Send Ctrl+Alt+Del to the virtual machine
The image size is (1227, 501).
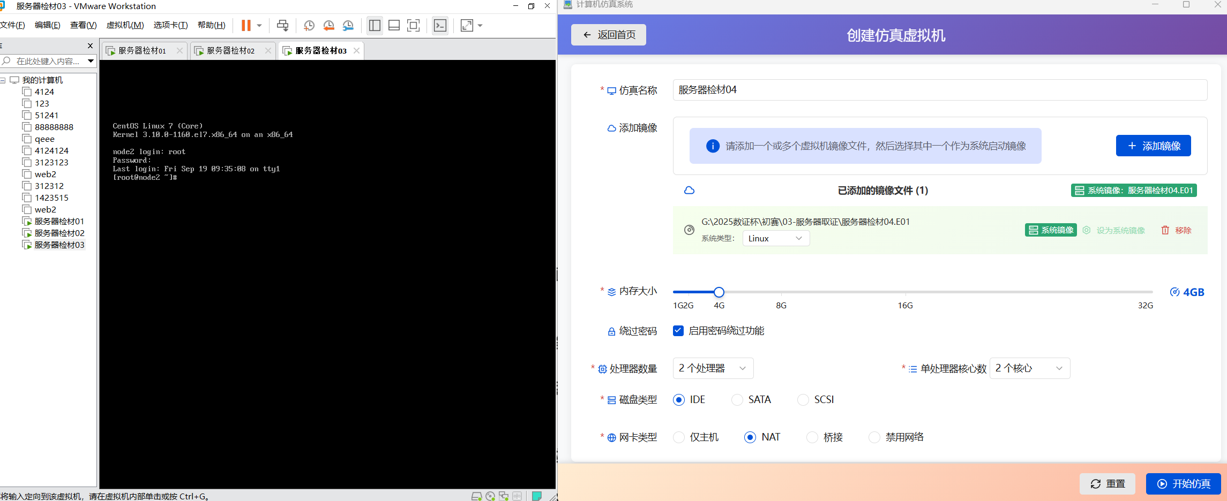click(282, 25)
